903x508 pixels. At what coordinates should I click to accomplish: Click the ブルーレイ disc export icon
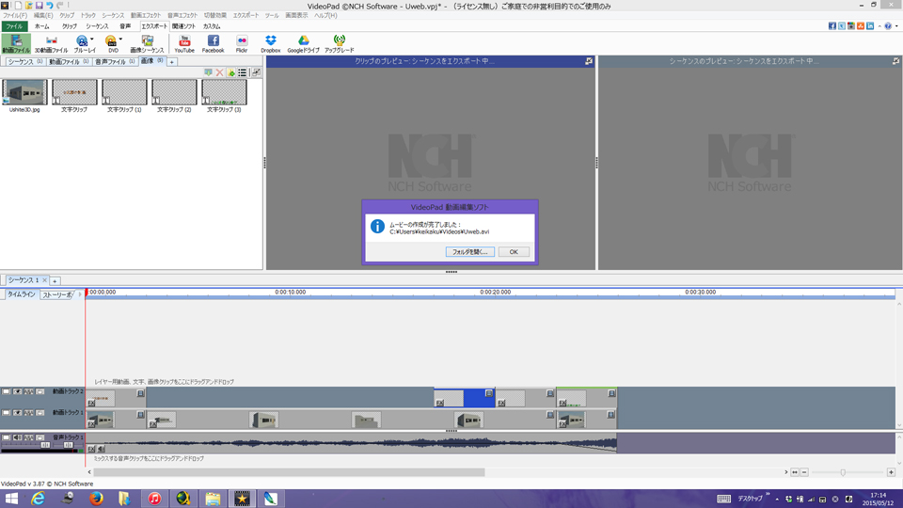82,43
